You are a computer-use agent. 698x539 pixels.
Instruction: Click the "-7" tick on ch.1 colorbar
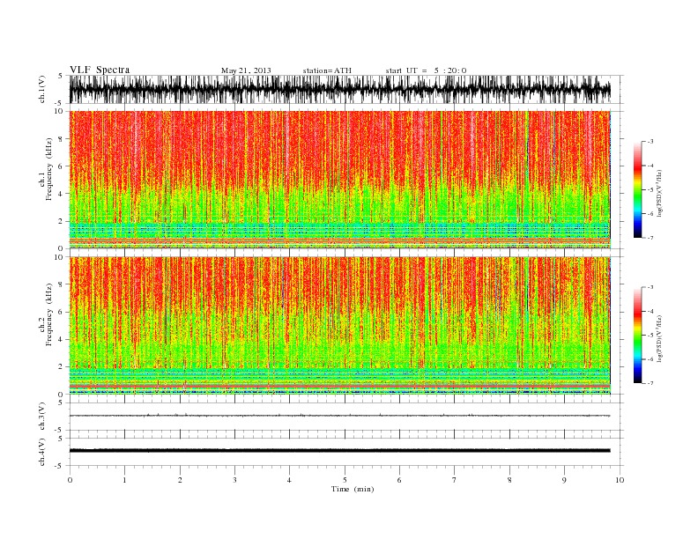(x=650, y=238)
